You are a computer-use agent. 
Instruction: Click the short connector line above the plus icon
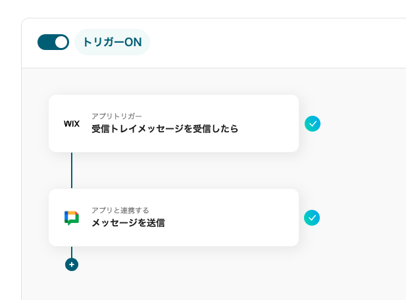pyautogui.click(x=72, y=252)
